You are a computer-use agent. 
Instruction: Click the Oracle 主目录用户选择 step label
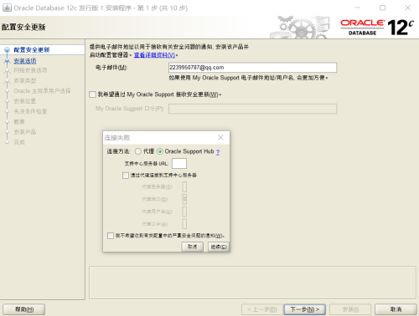point(42,91)
